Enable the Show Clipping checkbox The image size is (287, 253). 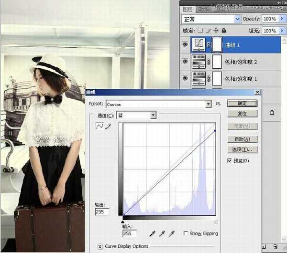click(x=186, y=233)
